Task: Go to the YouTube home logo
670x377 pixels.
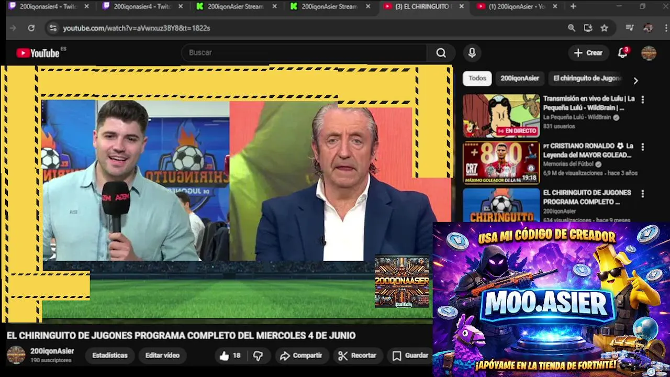Action: pos(38,53)
